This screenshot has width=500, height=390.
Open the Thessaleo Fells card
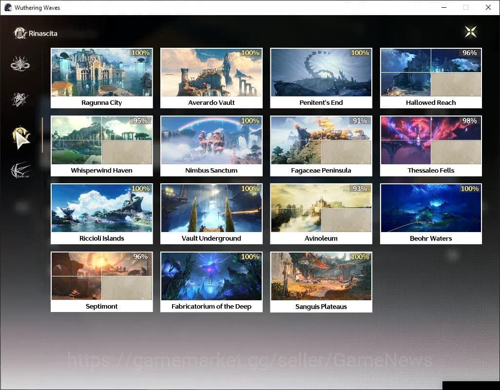pyautogui.click(x=431, y=146)
